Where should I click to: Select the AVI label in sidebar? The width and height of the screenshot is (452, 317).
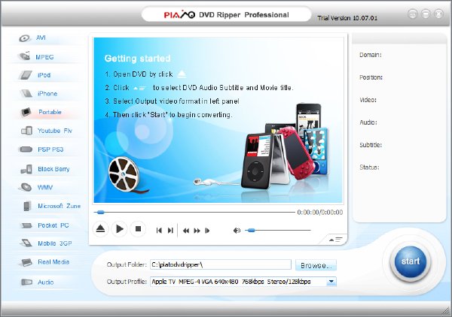tap(41, 38)
